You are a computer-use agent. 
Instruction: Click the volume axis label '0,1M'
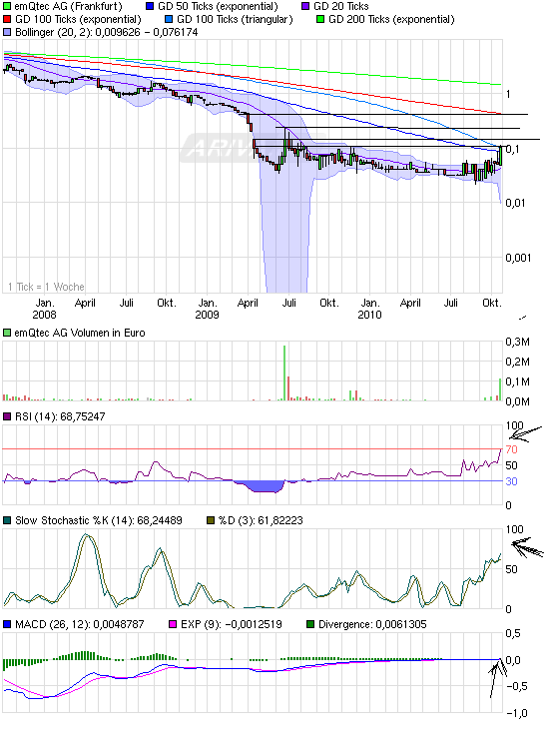point(518,381)
